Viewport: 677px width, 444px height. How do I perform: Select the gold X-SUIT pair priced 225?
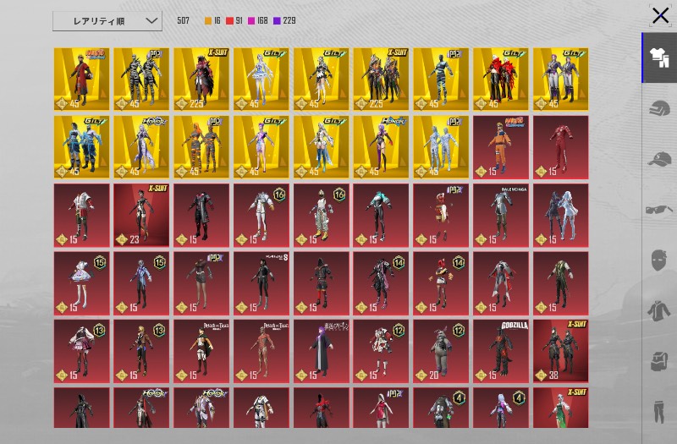(x=382, y=79)
